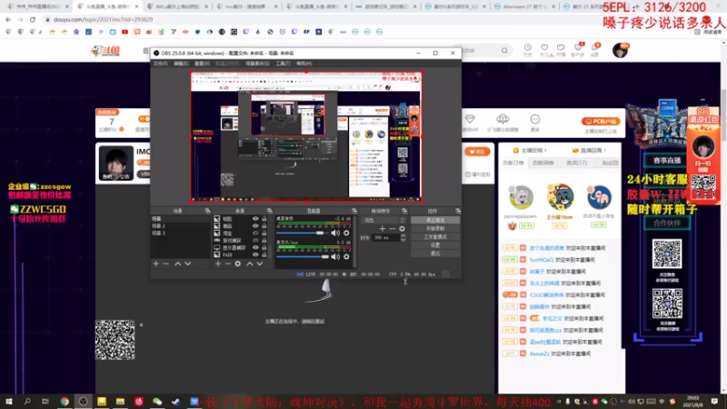Click orange PC客户端 button
Image resolution: width=727 pixels, height=409 pixels.
pos(601,122)
